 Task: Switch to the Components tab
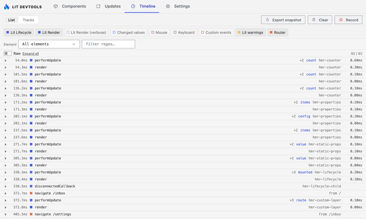pos(70,6)
